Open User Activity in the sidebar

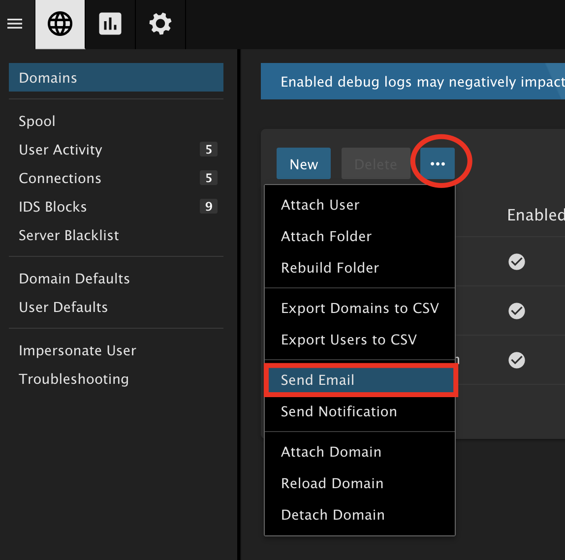pyautogui.click(x=61, y=150)
